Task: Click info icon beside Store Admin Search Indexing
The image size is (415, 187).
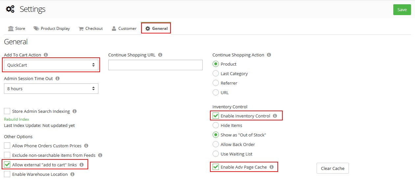Action: click(75, 111)
